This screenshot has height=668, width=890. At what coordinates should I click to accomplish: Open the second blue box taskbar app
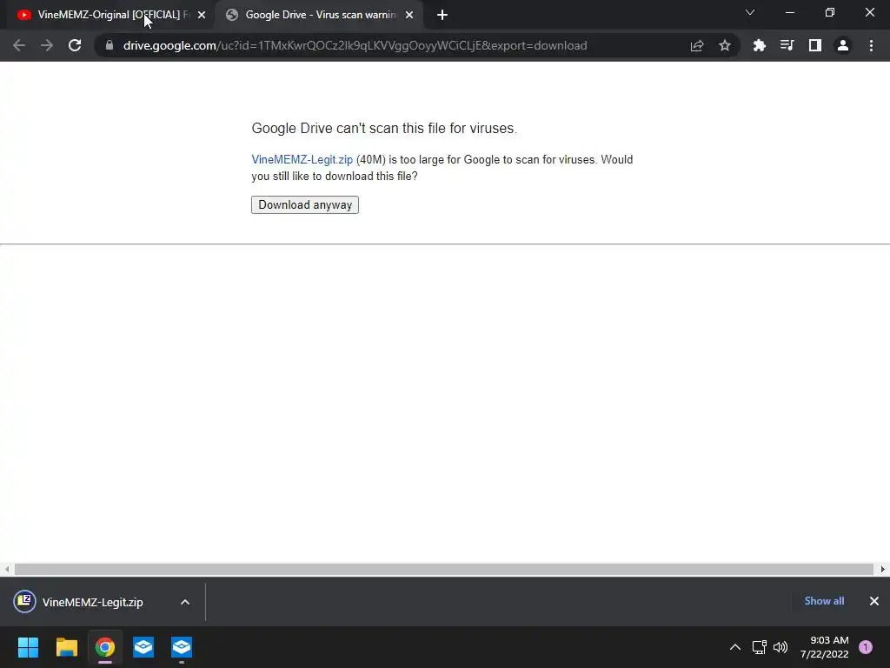pos(182,647)
